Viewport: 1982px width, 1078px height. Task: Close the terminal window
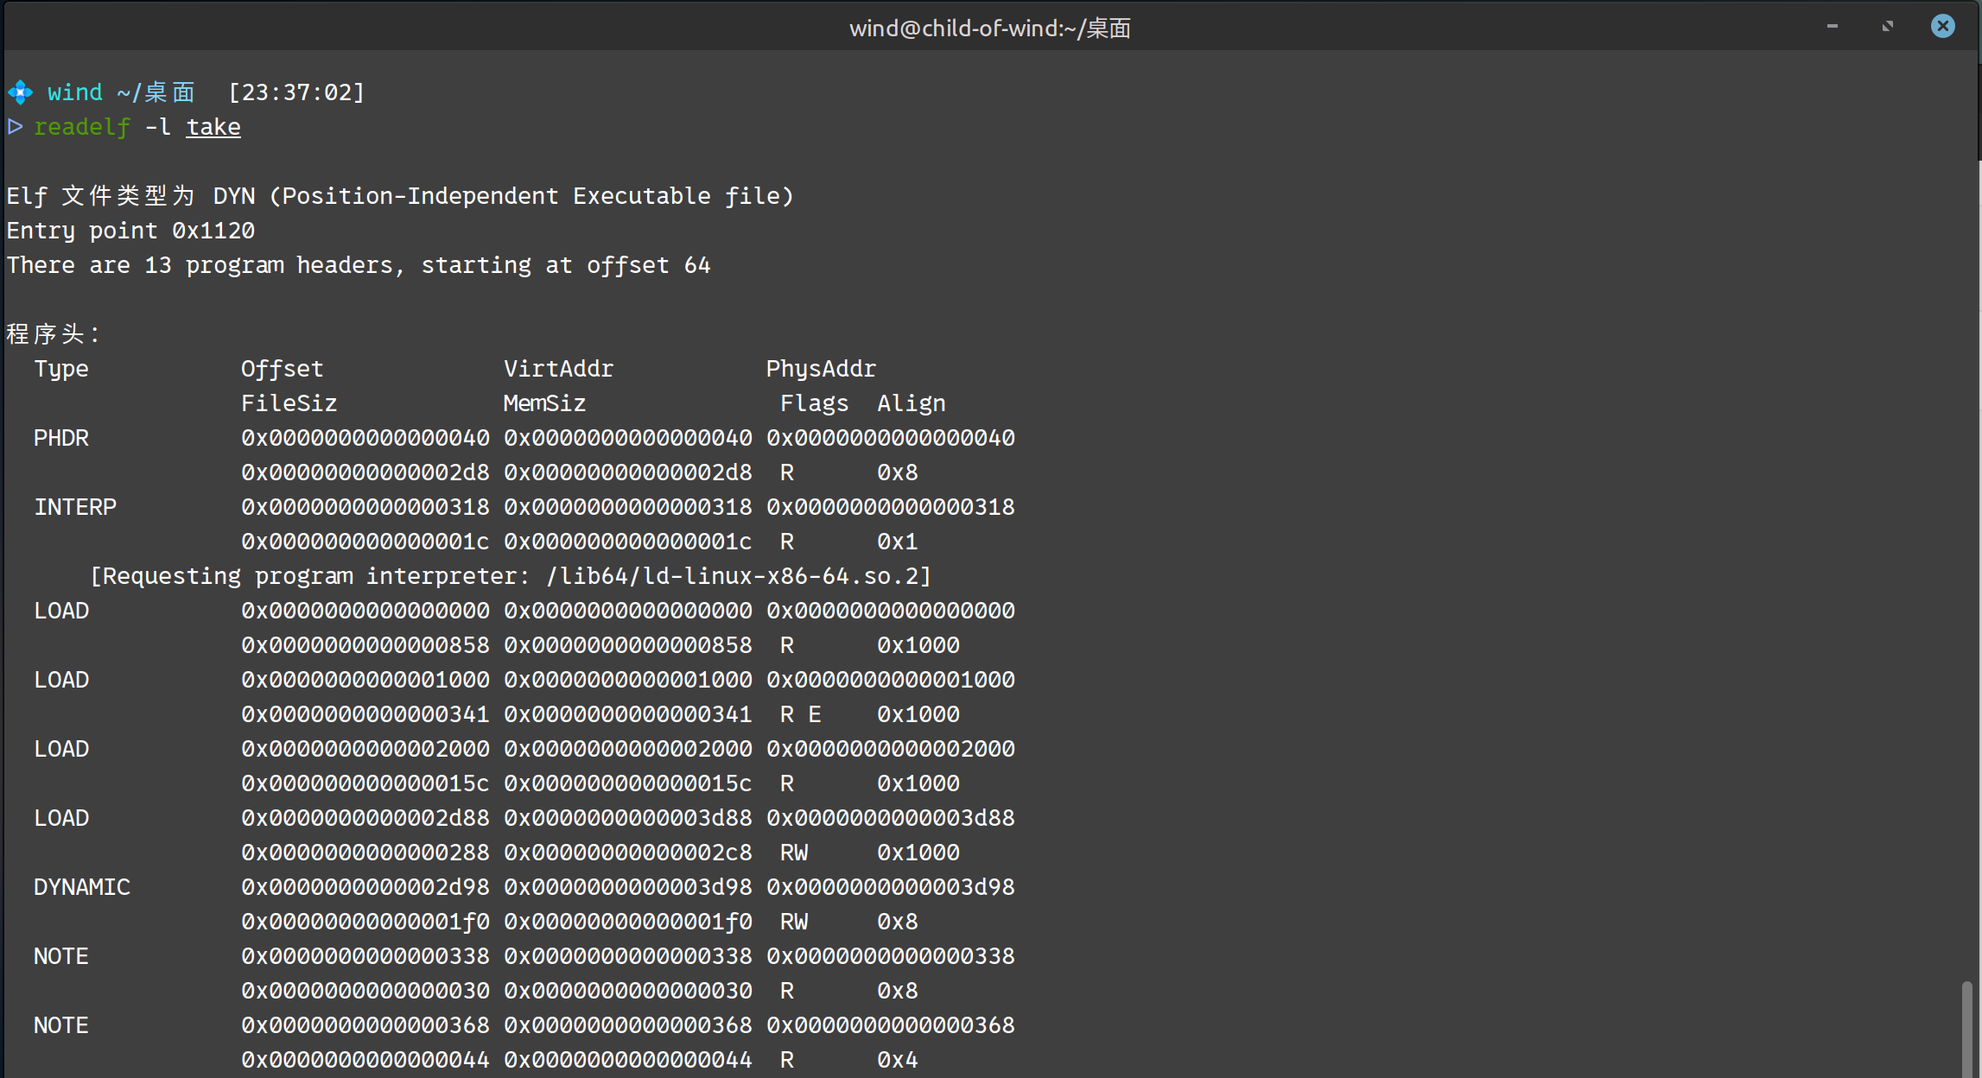click(x=1942, y=27)
